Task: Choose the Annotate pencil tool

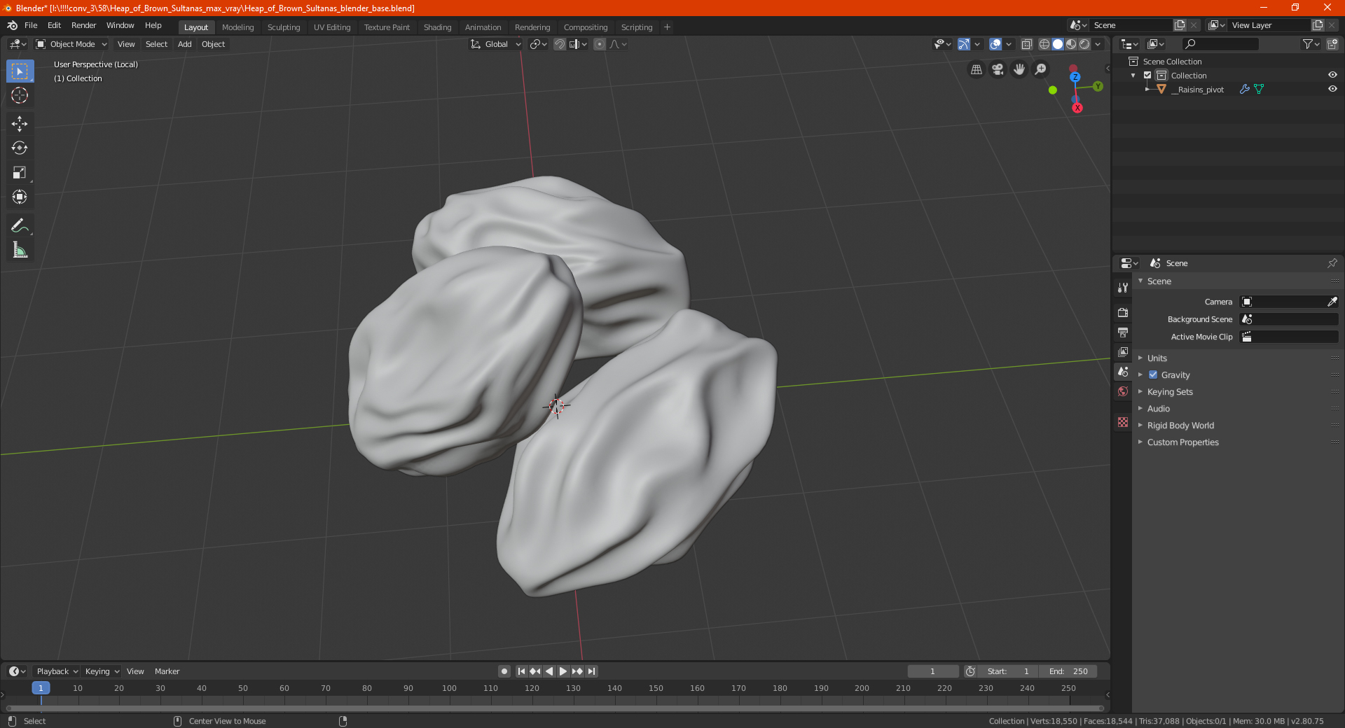Action: coord(20,225)
